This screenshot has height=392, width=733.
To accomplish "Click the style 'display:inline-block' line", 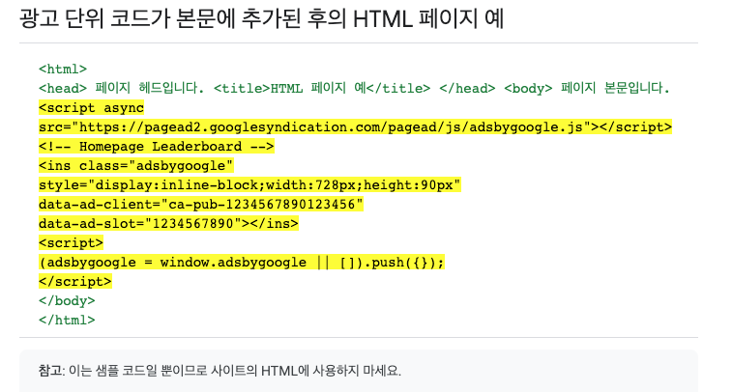I will tap(249, 185).
